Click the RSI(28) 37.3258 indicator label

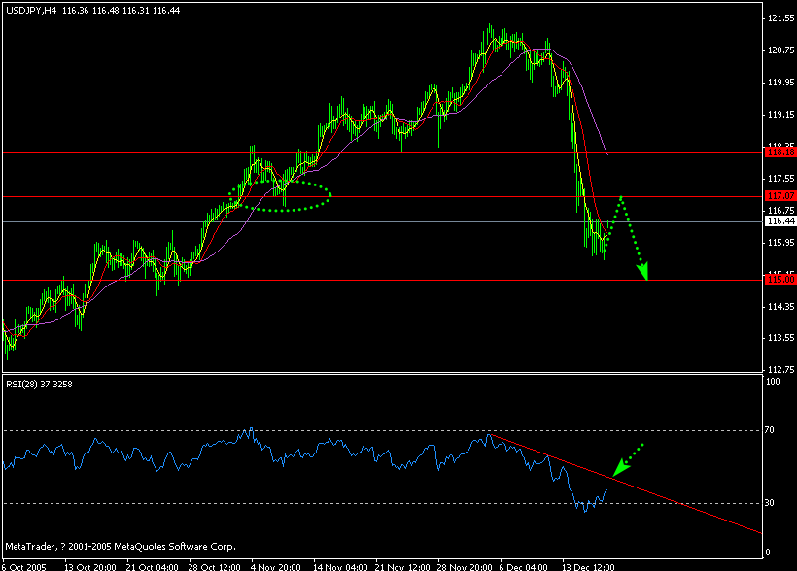(x=39, y=384)
